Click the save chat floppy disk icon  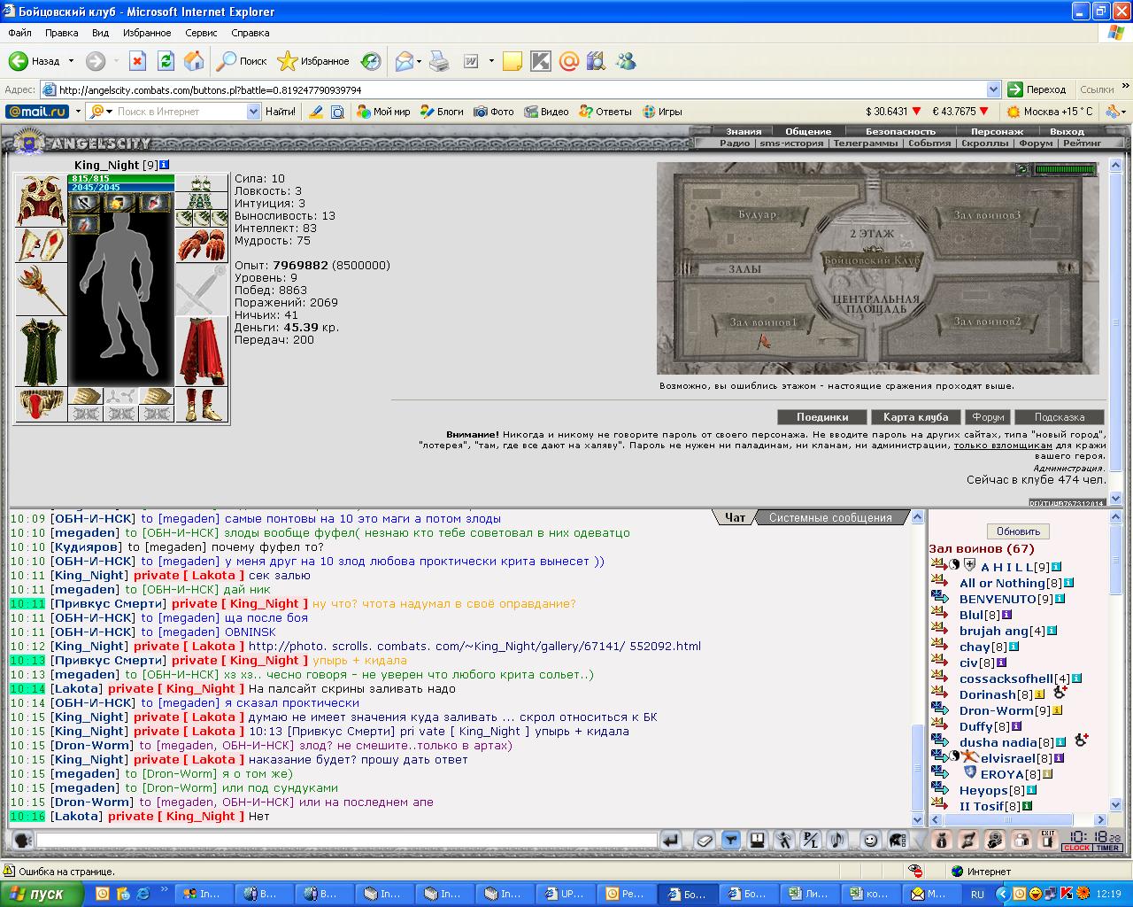[758, 840]
